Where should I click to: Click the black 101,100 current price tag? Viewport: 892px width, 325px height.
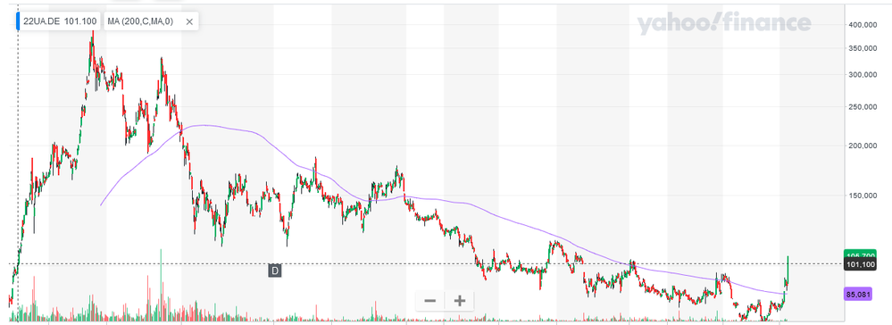coord(860,265)
